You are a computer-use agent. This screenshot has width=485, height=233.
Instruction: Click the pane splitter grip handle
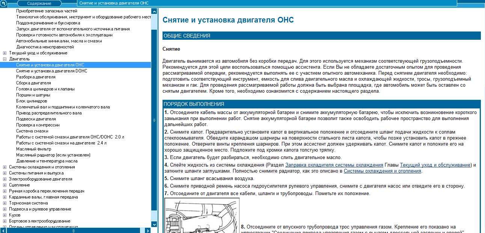154,120
